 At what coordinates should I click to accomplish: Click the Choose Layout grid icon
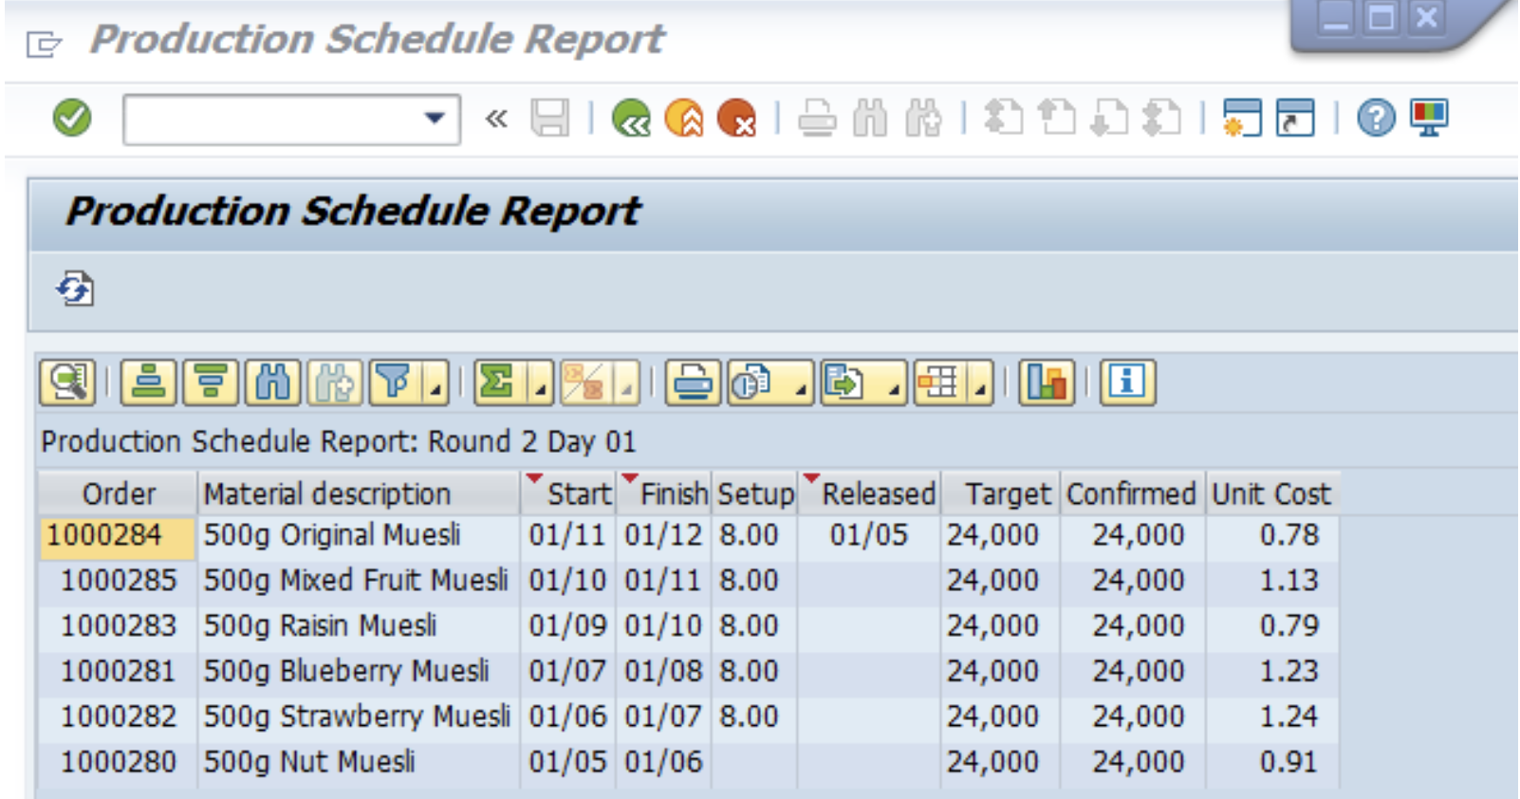939,382
